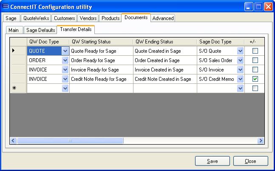Open the Customers tab
Screen dimensions: 275x171
pos(64,18)
